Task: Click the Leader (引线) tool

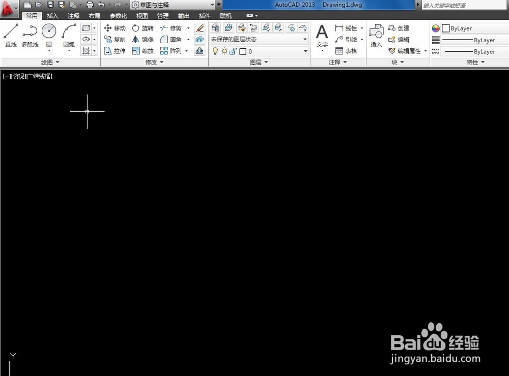Action: pyautogui.click(x=346, y=40)
